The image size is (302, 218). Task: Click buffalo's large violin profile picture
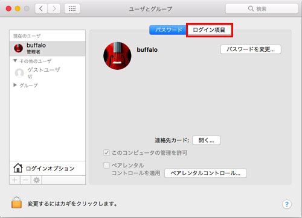click(117, 56)
